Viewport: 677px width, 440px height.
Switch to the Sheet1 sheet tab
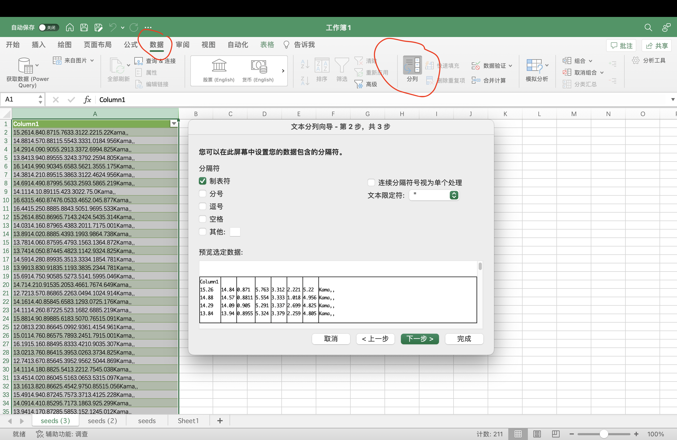[x=188, y=421]
